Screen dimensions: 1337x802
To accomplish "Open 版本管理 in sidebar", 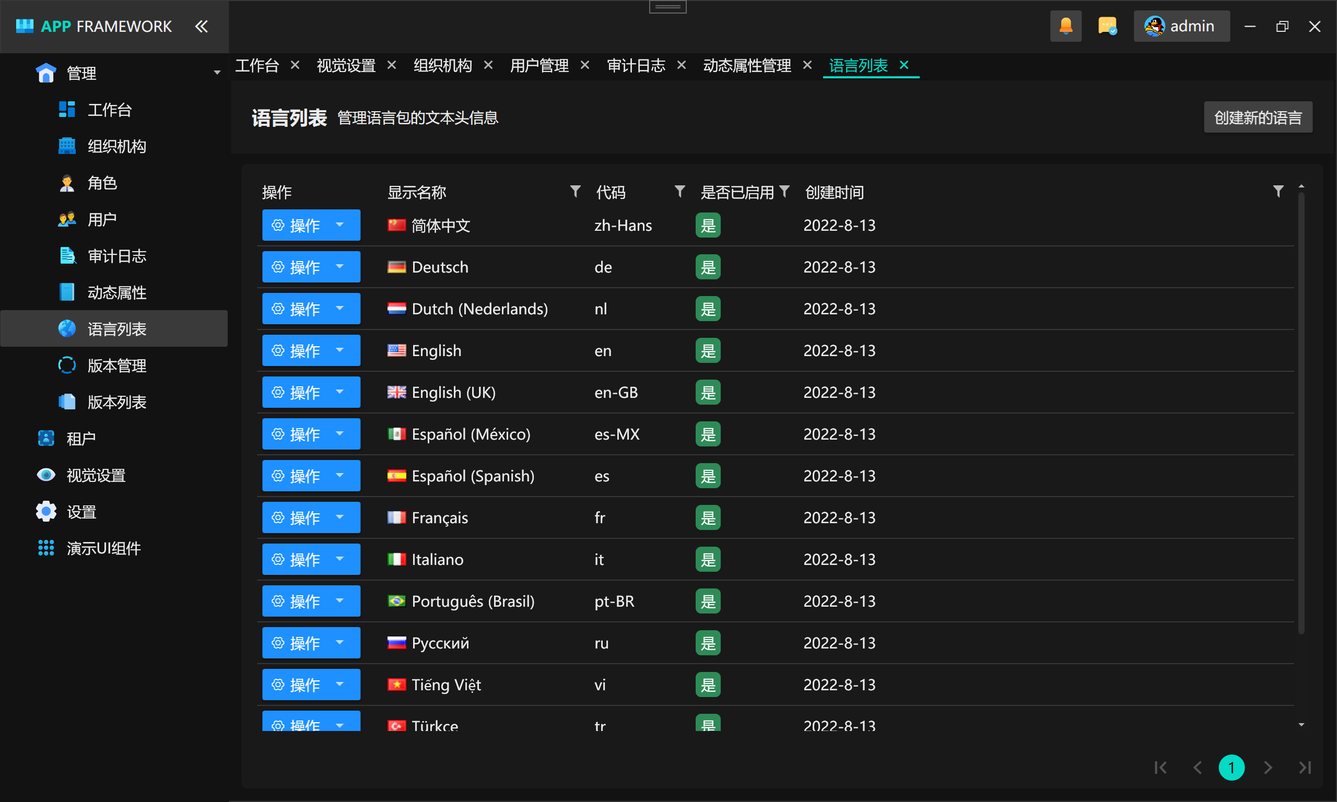I will [x=117, y=365].
